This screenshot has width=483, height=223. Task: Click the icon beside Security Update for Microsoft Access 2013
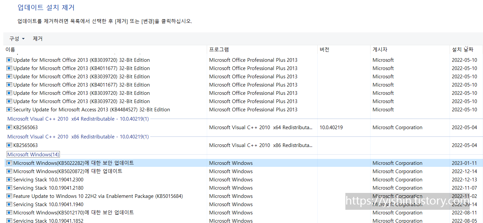tap(9, 110)
